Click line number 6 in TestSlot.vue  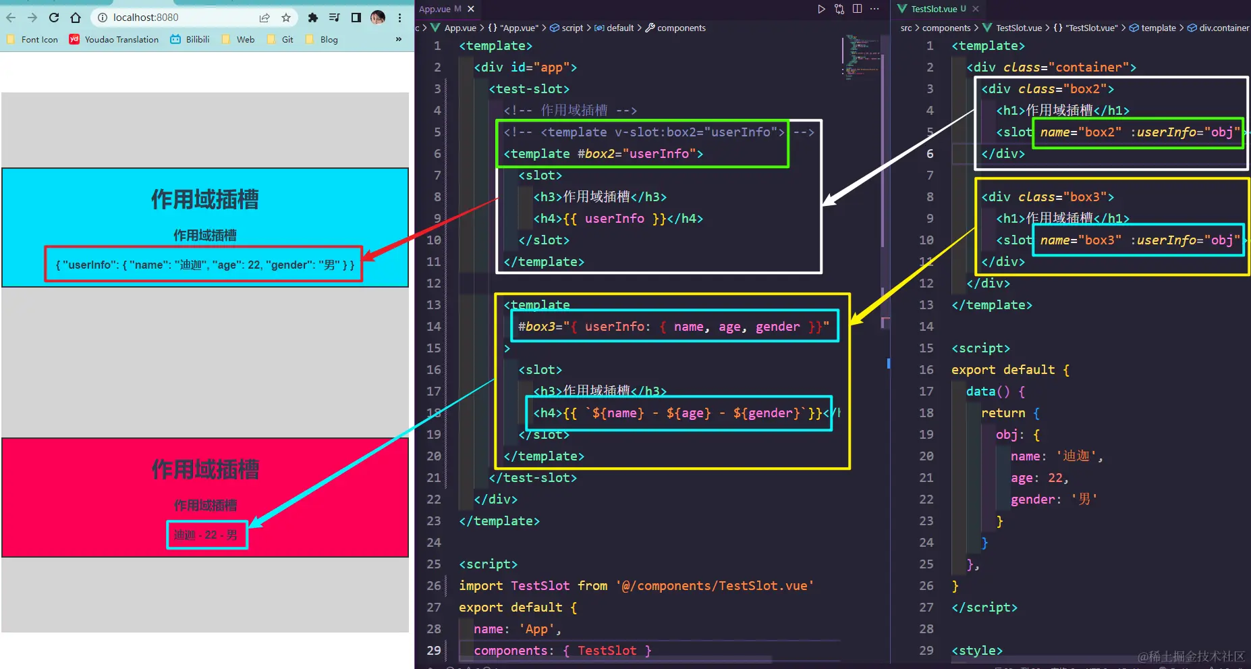pyautogui.click(x=930, y=153)
